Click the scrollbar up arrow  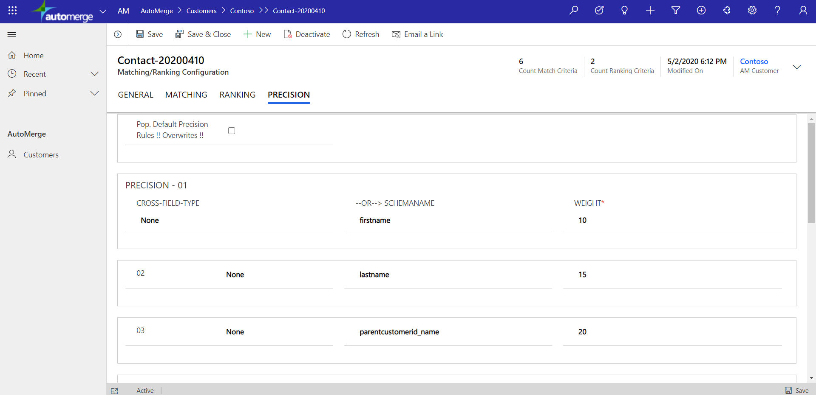[x=811, y=119]
